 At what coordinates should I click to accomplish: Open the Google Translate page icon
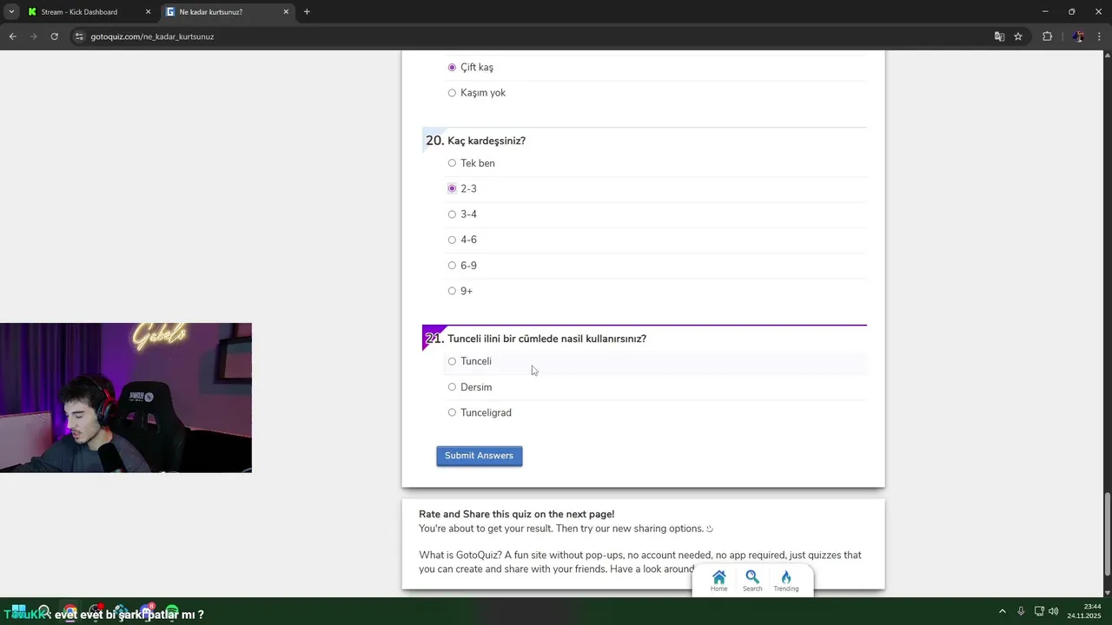pos(999,36)
